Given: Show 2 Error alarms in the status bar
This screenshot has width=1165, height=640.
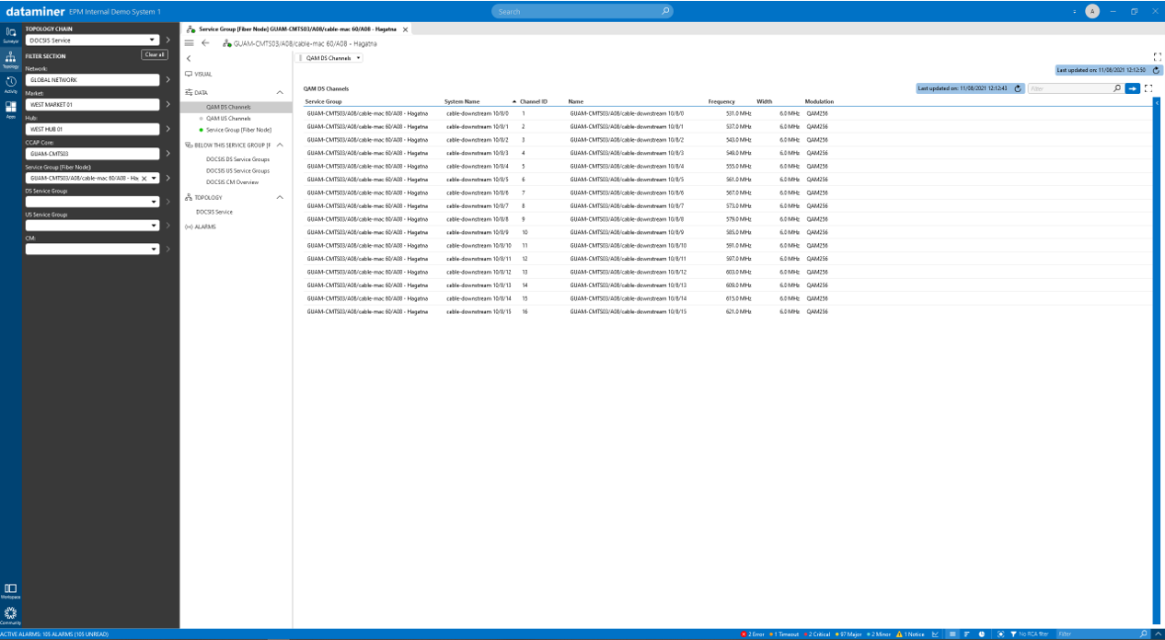Looking at the screenshot, I should tap(753, 634).
